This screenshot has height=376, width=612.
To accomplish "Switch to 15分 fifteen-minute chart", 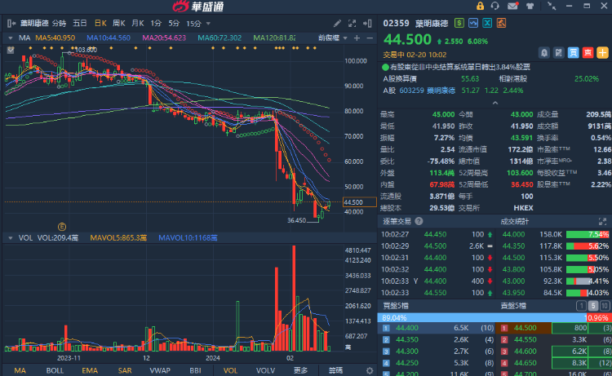I will pyautogui.click(x=193, y=24).
